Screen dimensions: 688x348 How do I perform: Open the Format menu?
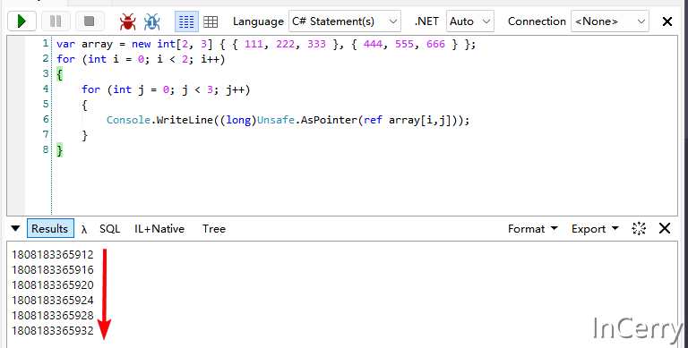pyautogui.click(x=533, y=229)
